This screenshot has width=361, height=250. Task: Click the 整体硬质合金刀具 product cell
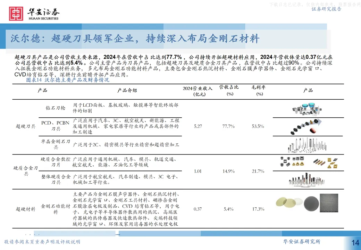point(56,179)
